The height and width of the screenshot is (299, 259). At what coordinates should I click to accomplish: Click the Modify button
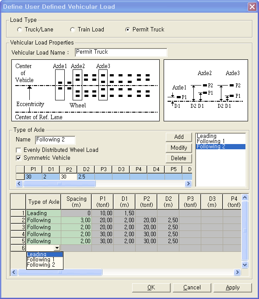179,148
